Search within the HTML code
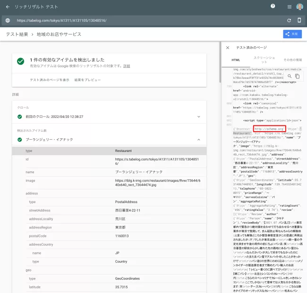The image size is (307, 293). pos(290,76)
